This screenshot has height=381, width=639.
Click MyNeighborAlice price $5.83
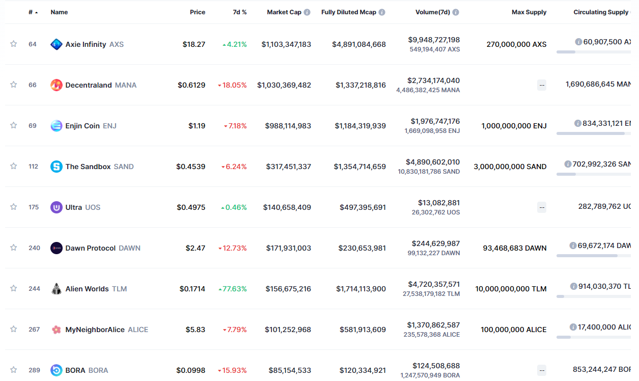tap(196, 330)
